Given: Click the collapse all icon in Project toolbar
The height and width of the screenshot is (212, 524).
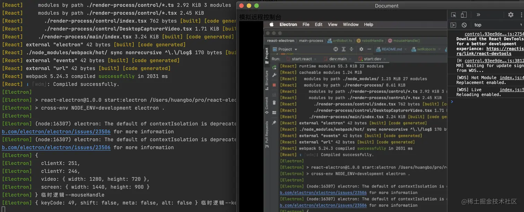Looking at the screenshot, I should tap(351, 49).
